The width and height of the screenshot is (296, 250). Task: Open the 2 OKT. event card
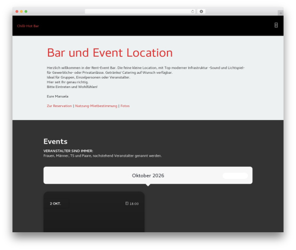click(94, 212)
